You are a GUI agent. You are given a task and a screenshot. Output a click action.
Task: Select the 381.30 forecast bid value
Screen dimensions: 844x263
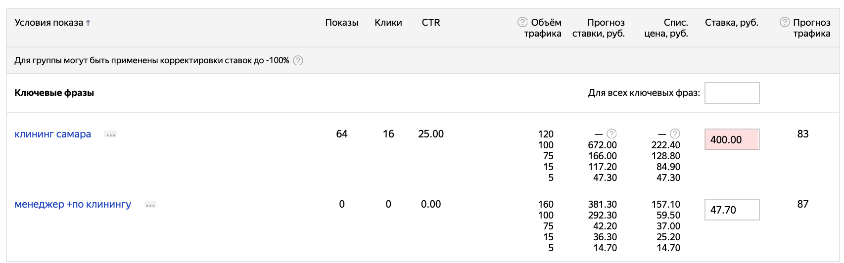602,204
